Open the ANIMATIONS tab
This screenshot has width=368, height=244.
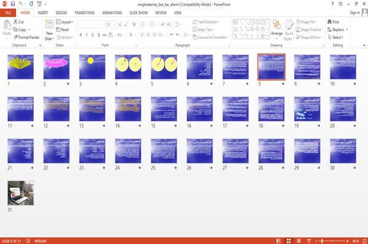(112, 13)
